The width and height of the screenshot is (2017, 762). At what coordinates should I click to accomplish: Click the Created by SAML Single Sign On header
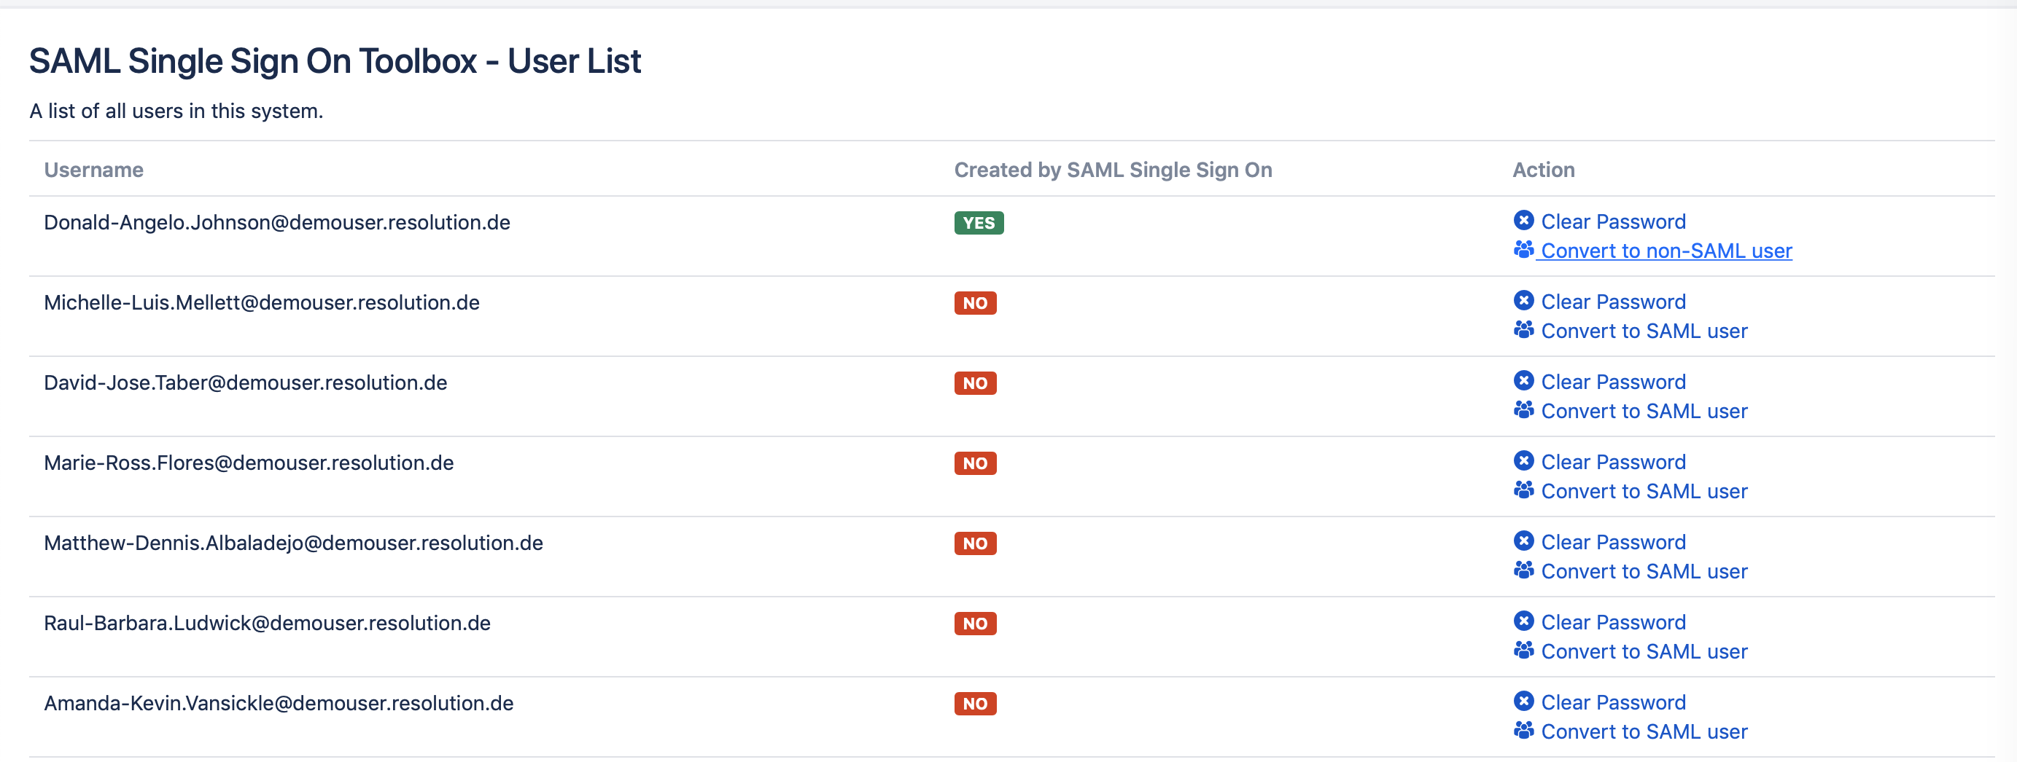tap(1112, 170)
